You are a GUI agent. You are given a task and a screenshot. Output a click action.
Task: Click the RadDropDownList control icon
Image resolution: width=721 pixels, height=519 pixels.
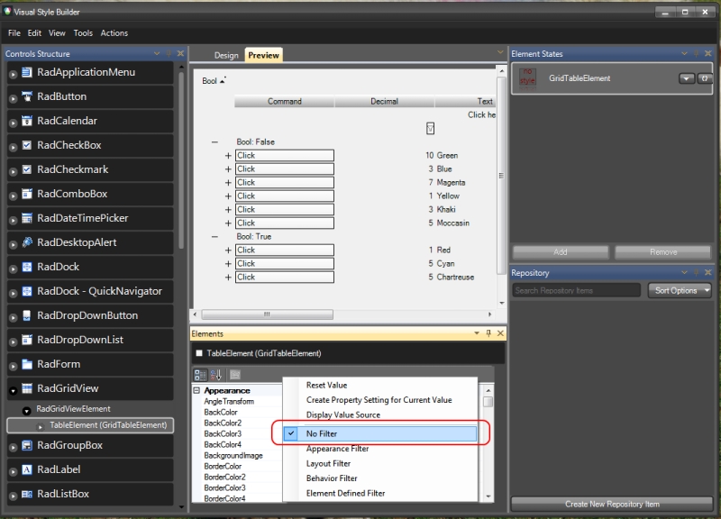[x=27, y=340]
